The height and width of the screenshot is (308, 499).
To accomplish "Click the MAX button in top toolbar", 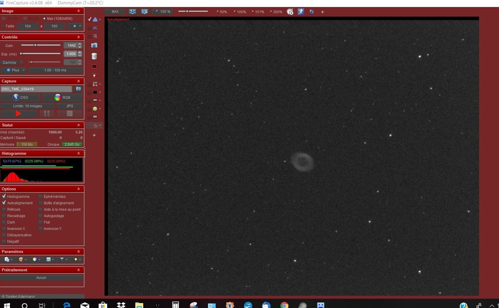I will point(115,11).
